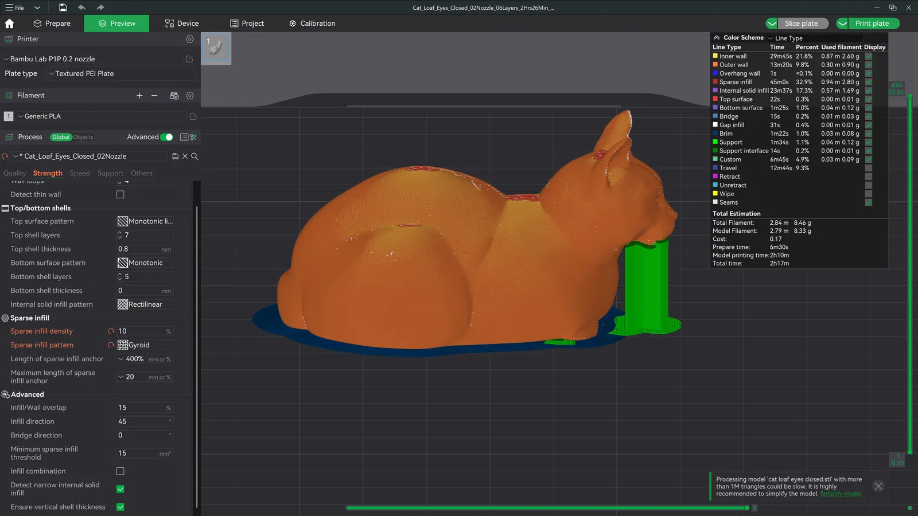
Task: Search process settings with magnifier icon
Action: pos(195,157)
